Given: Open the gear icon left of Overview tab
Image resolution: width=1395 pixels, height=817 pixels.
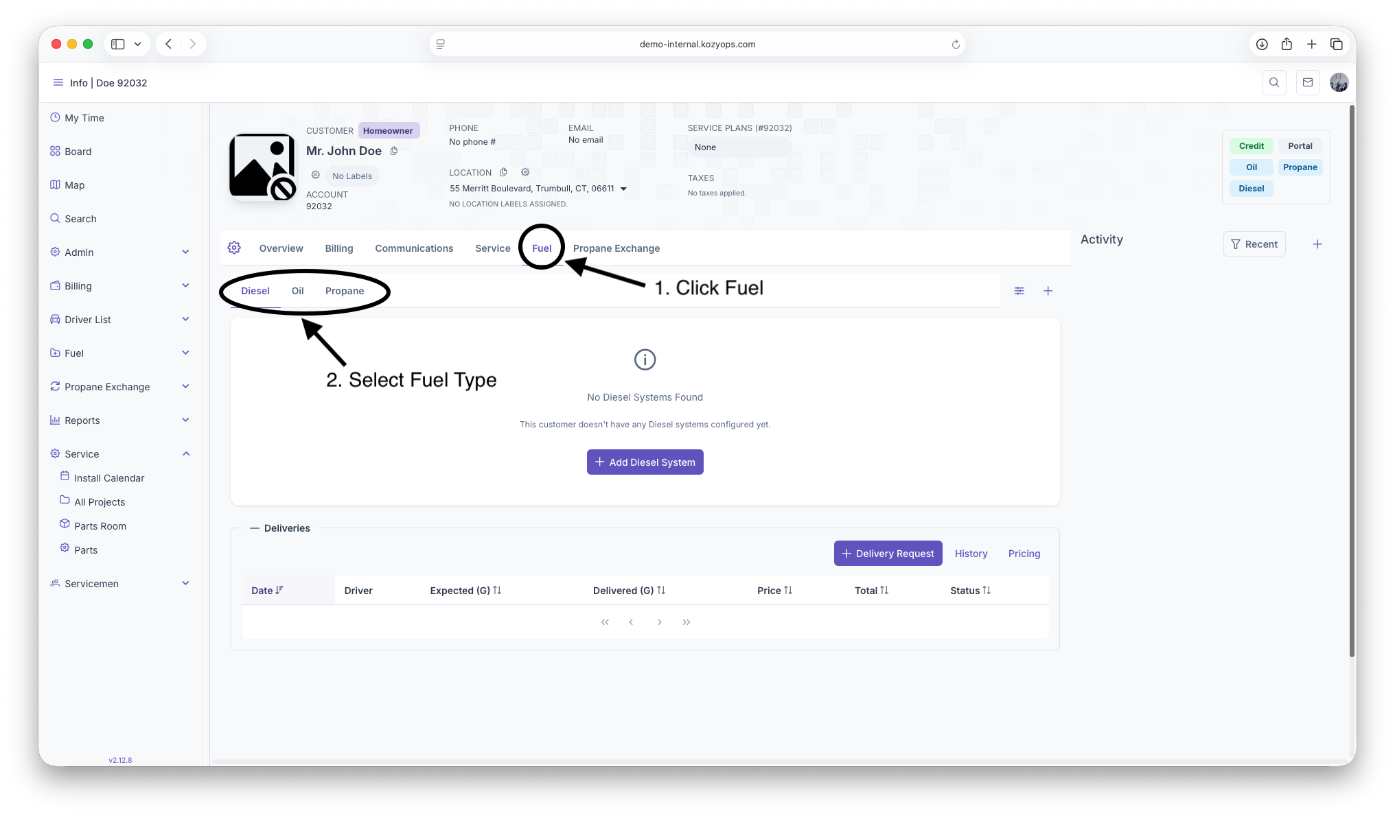Looking at the screenshot, I should click(x=234, y=248).
